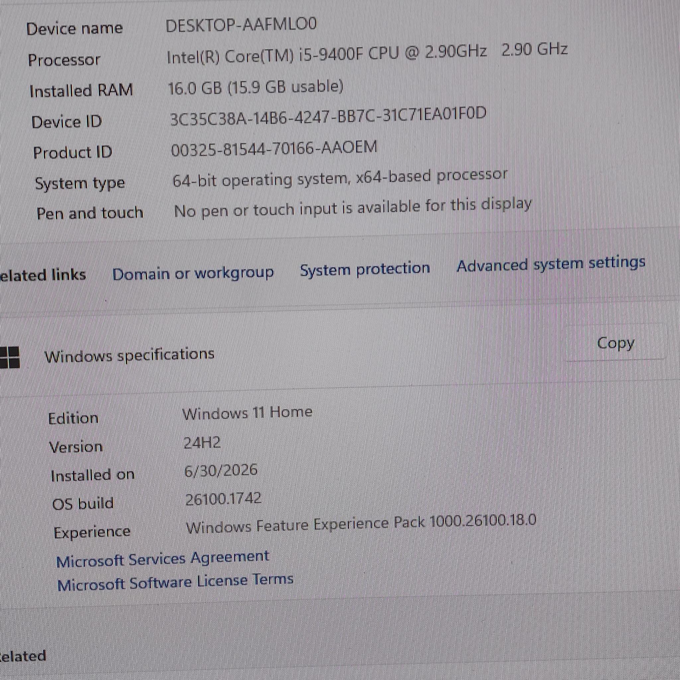Select the Windows Feature Experience Pack value
The width and height of the screenshot is (680, 680).
361,524
